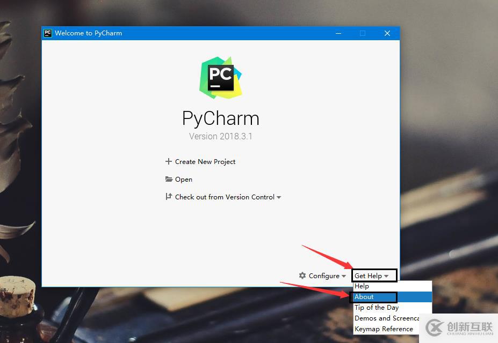Open an existing project with Open
This screenshot has height=343, width=498.
click(184, 179)
